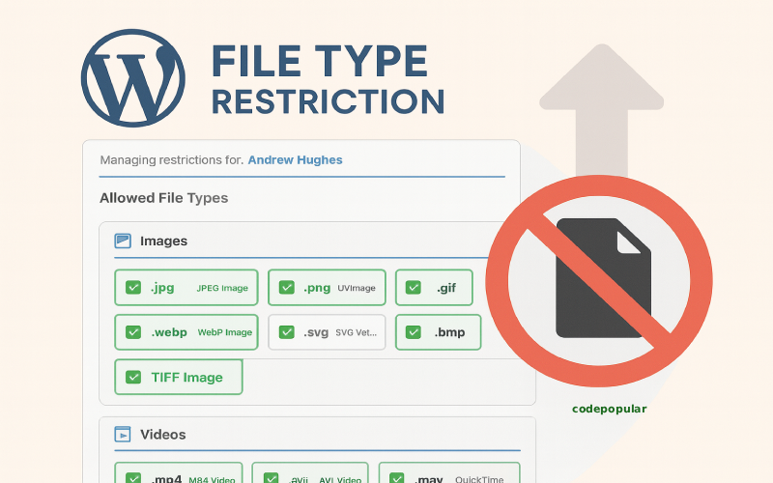Toggle the .gif checkbox
The height and width of the screenshot is (483, 773).
(414, 287)
